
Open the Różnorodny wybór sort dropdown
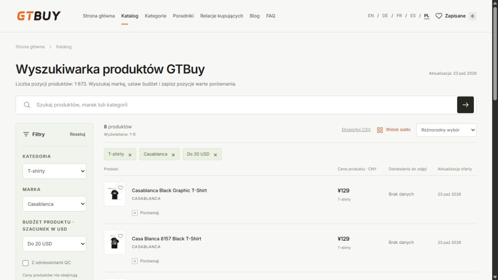pos(446,130)
